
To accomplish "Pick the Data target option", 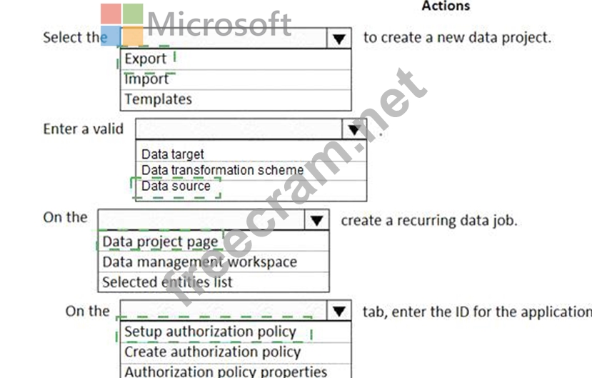I will click(x=172, y=154).
